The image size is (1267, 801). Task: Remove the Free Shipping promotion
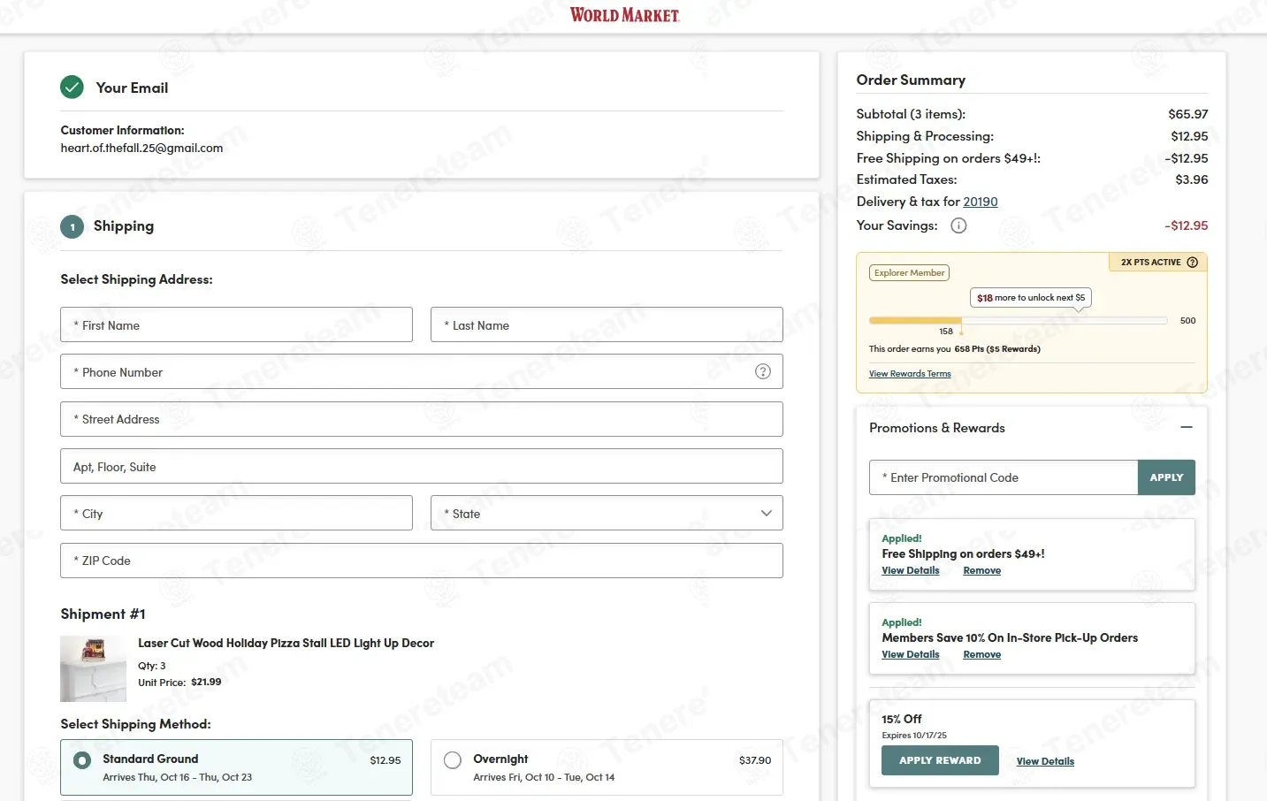point(982,570)
